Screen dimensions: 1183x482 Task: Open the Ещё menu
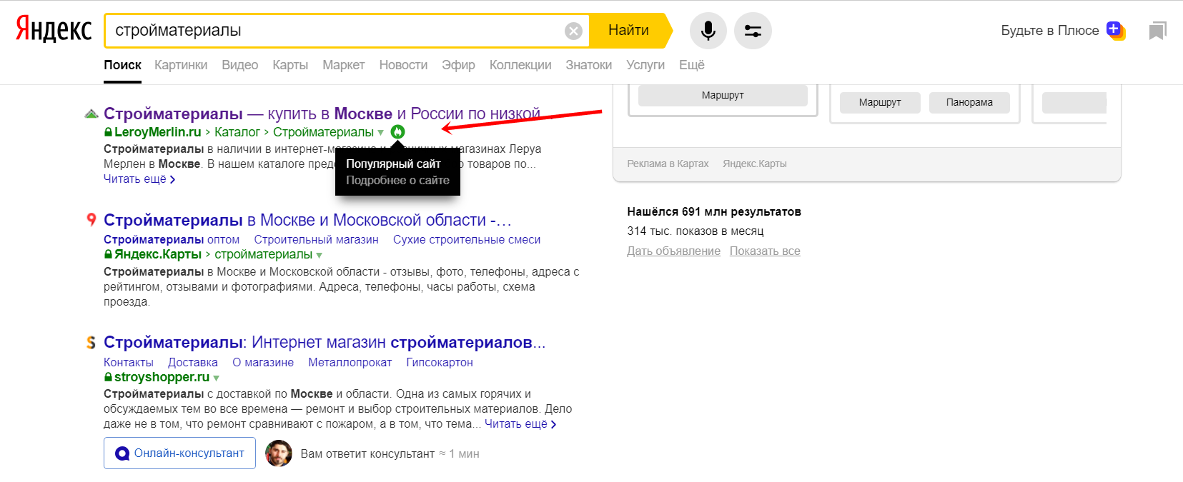(691, 65)
